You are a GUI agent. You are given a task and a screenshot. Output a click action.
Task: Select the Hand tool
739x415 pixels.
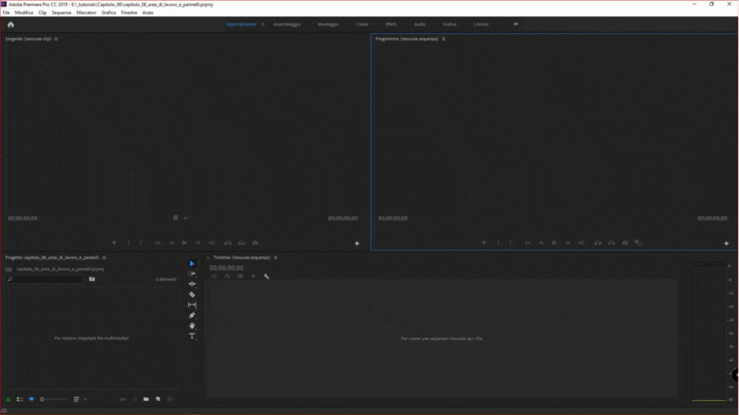(x=192, y=325)
